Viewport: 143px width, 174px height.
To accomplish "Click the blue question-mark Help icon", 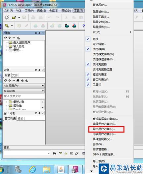I will [x=83, y=26].
